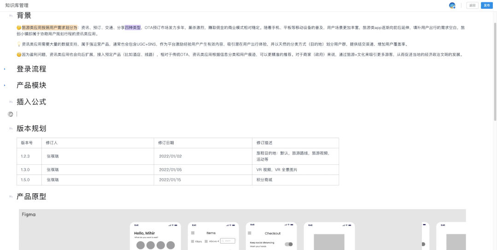
Task: Click orange-highlighted text 旅游类应用按照用户需求划分为
Action: click(50, 28)
